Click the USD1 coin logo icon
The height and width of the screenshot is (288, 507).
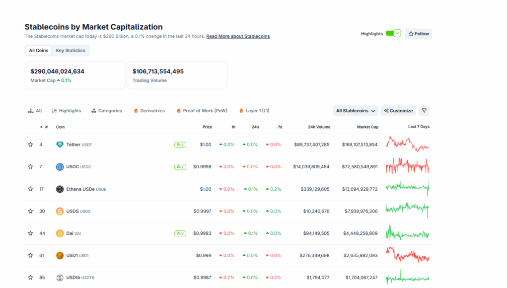click(x=60, y=255)
